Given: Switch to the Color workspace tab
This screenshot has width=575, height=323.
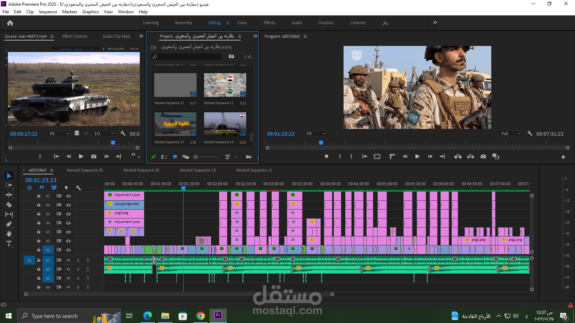Looking at the screenshot, I should pyautogui.click(x=242, y=23).
